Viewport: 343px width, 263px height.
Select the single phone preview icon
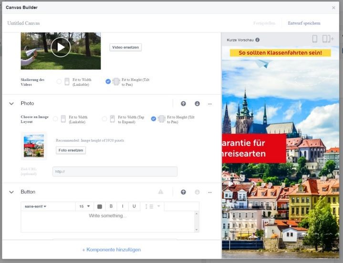point(314,39)
